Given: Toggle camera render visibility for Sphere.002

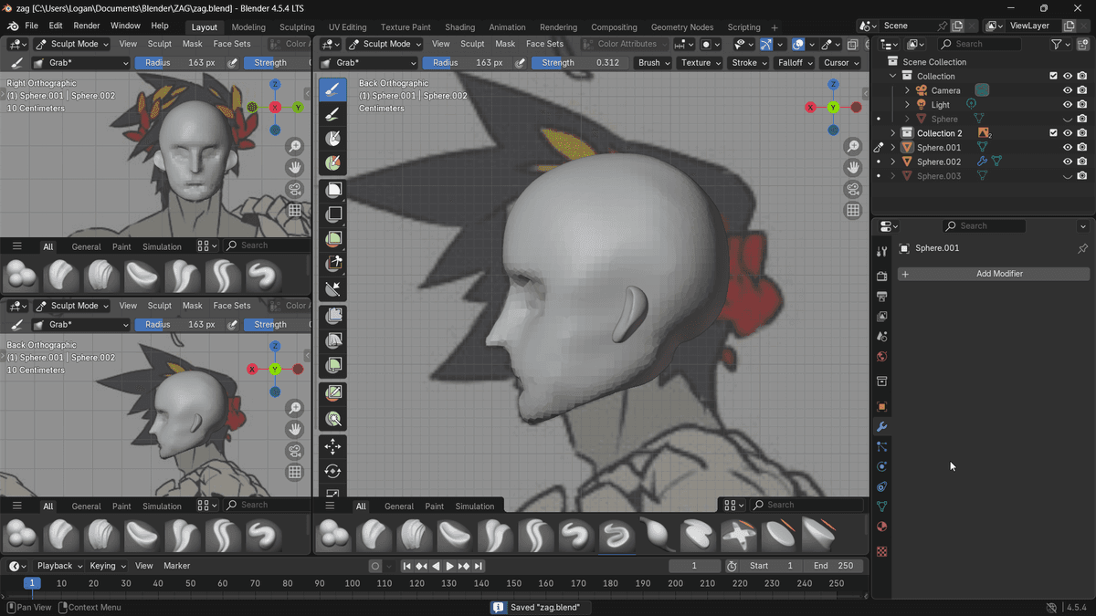Looking at the screenshot, I should click(1083, 162).
